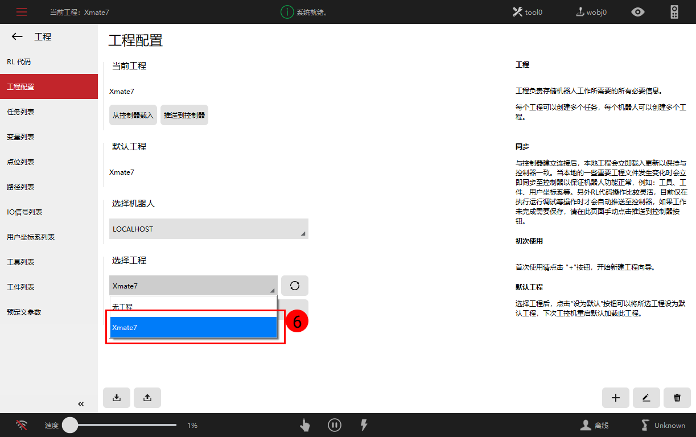Open the hamburger menu top left

coord(22,11)
